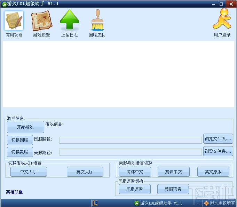Open the 常用功能 scroll-and-quill icon
The width and height of the screenshot is (237, 207).
coord(14,21)
